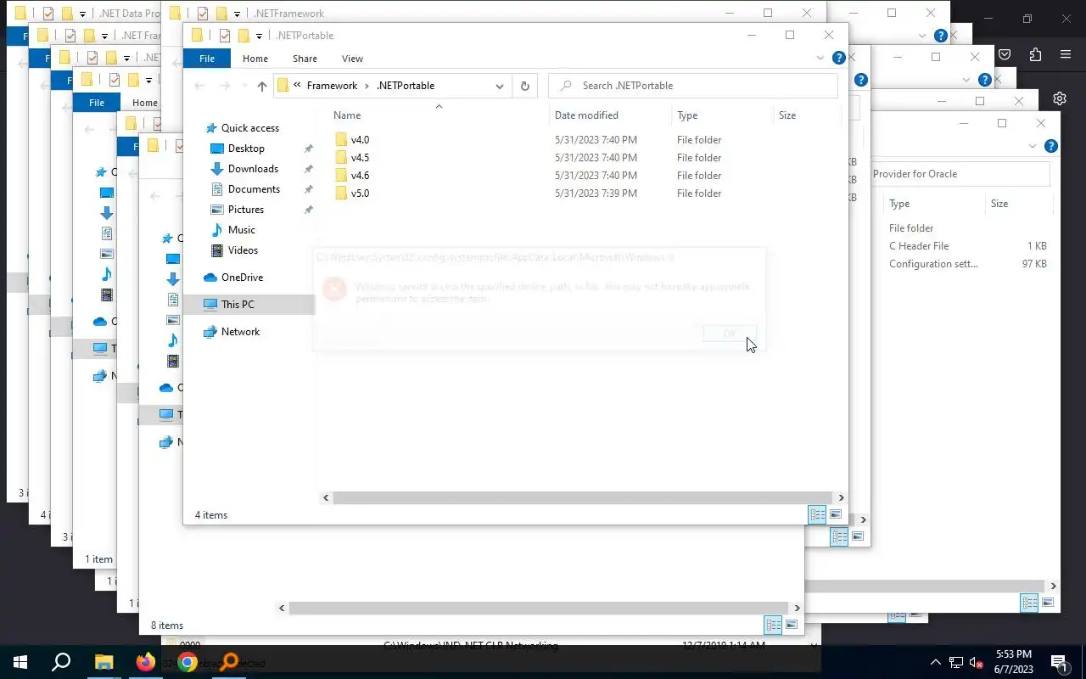Click forward arrow in .NETPortable window
This screenshot has width=1086, height=679.
click(x=225, y=86)
